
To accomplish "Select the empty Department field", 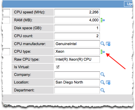I will (77, 90).
